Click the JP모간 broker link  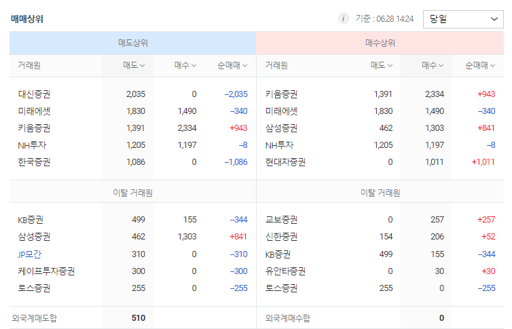click(x=29, y=254)
